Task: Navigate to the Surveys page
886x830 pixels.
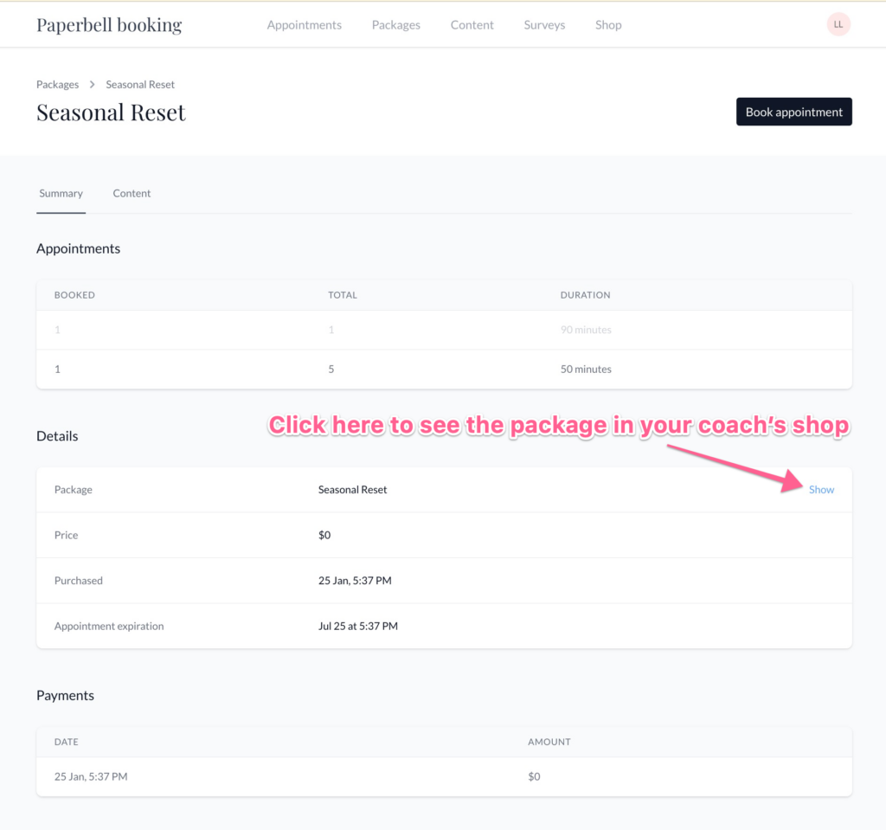Action: tap(544, 25)
